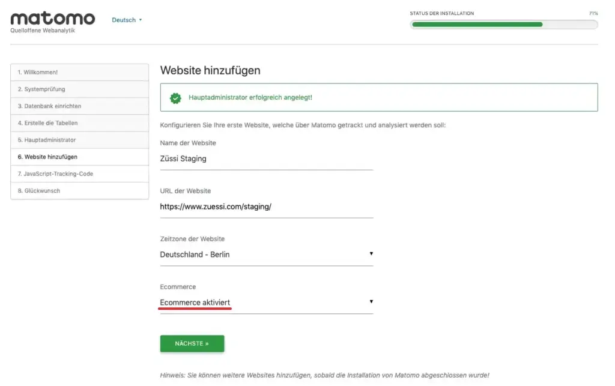This screenshot has height=386, width=615.
Task: Go to step 8. Glückwunsch
Action: 79,191
